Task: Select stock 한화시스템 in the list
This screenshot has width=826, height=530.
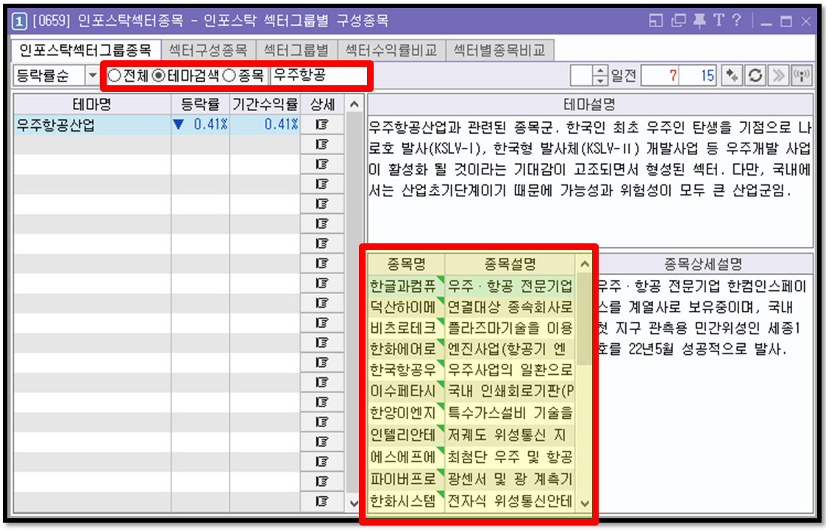Action: coord(406,501)
